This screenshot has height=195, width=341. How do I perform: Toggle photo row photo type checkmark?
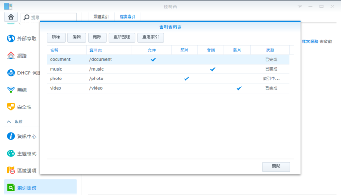[186, 79]
